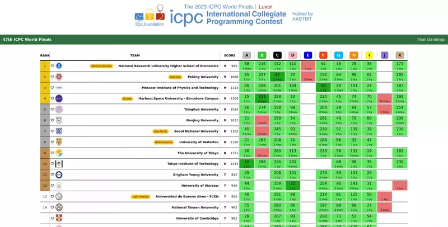Favorite Peking University with heart icon
448x227 pixels.
coord(53,77)
